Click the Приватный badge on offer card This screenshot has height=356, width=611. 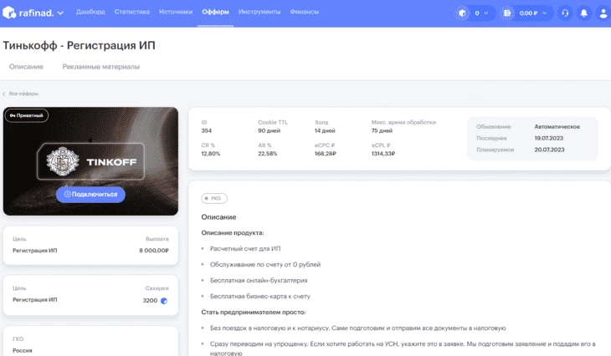27,115
